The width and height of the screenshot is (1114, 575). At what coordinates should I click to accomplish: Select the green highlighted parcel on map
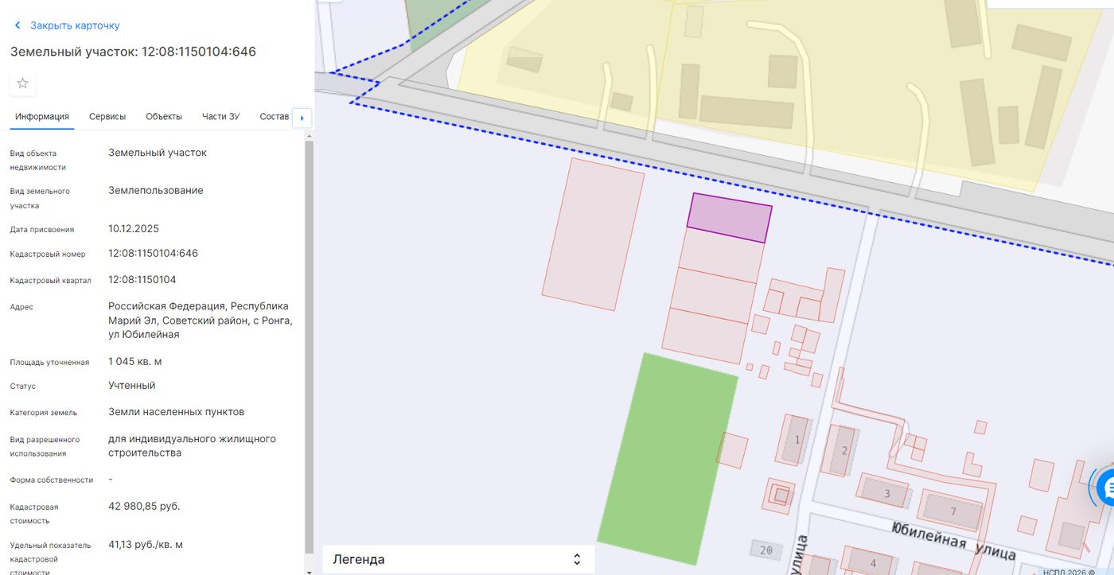668,459
